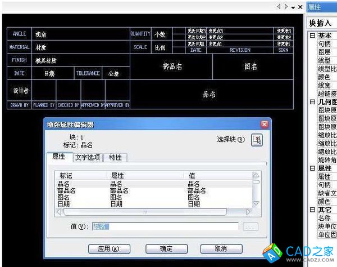Click the 取消 button
Image resolution: width=337 pixels, height=267 pixels.
pyautogui.click(x=221, y=248)
